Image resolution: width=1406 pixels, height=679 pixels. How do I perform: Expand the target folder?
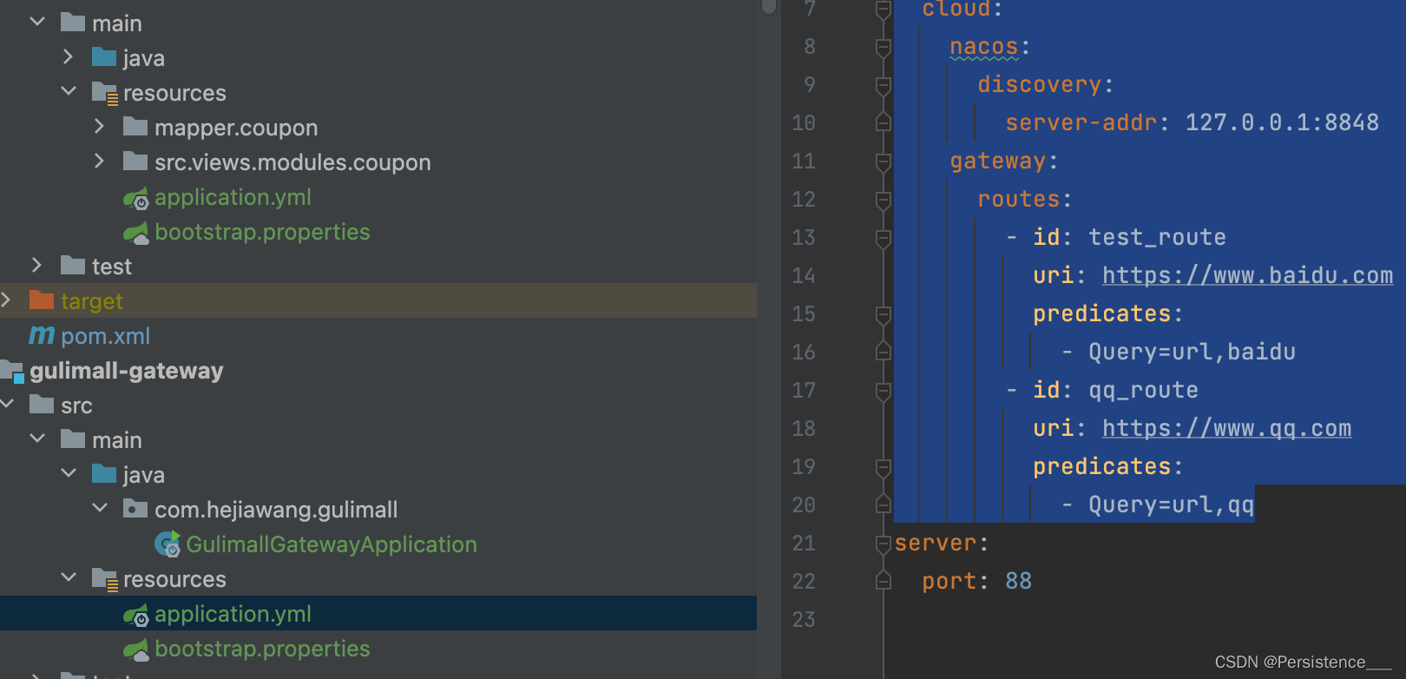point(6,300)
